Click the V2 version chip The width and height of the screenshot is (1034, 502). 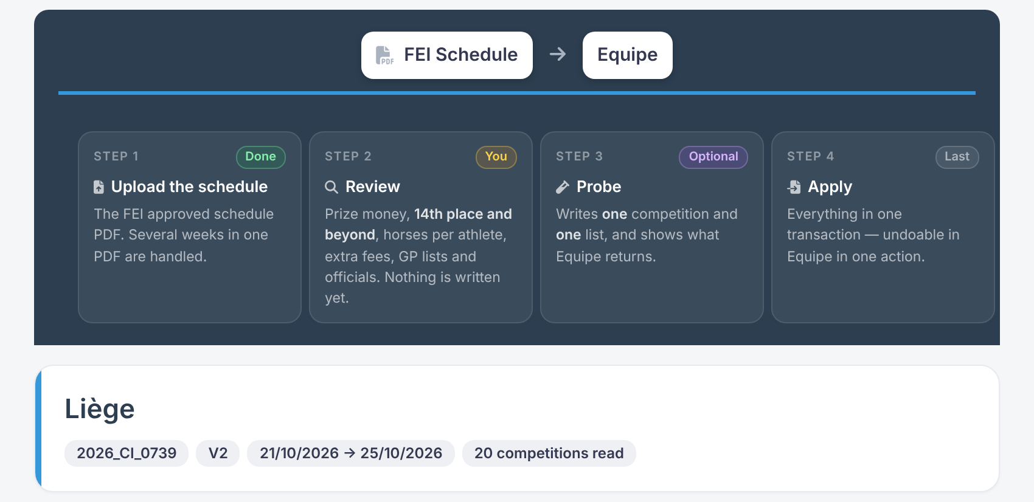(218, 453)
